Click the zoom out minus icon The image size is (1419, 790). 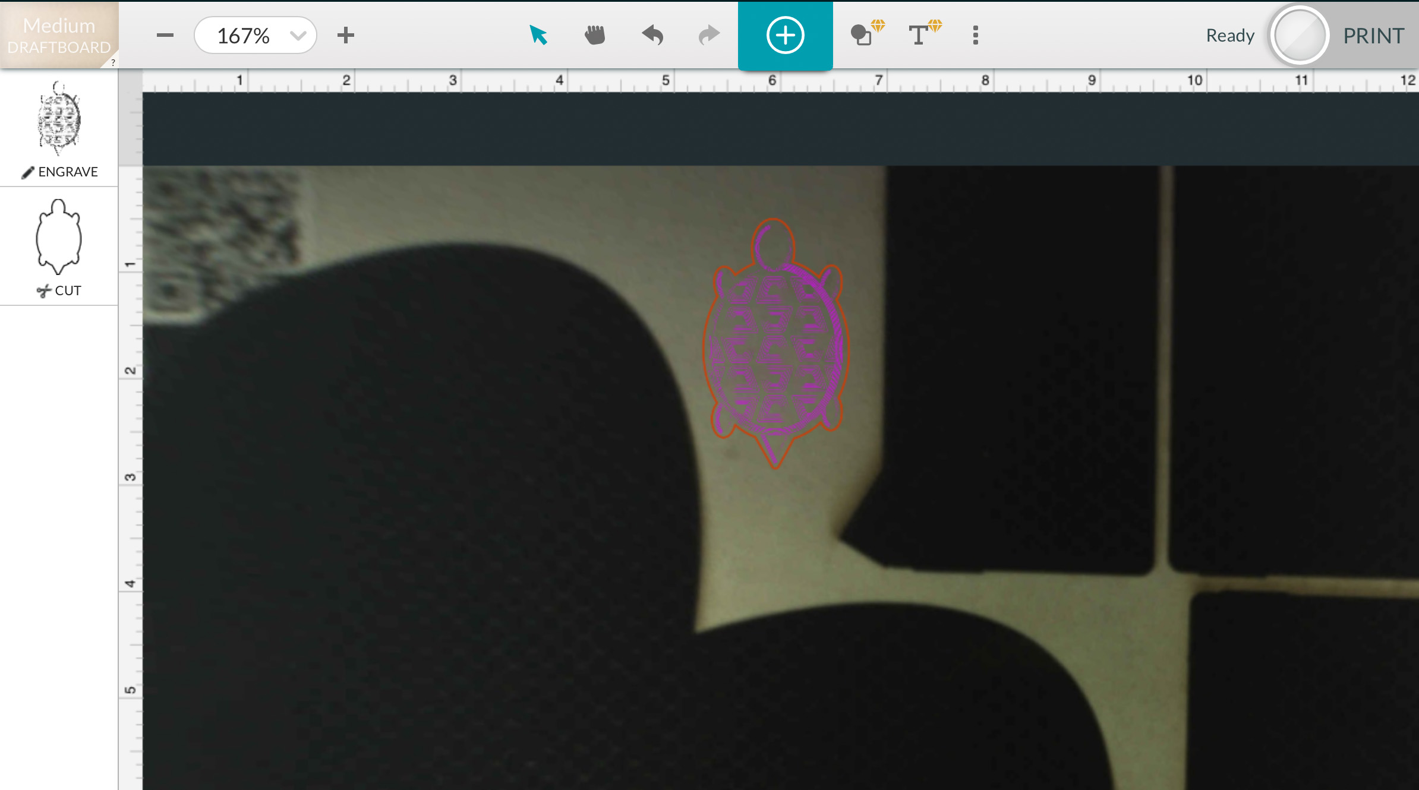[x=165, y=36]
